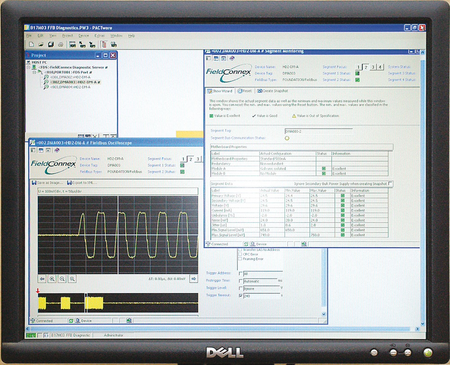The image size is (450, 365).
Task: Click second layout icon in Segment Monitoring toolbar
Action: click(216, 58)
